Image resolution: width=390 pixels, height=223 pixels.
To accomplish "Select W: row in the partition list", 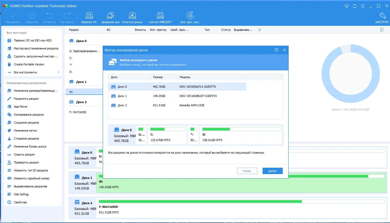I will pyautogui.click(x=84, y=92).
